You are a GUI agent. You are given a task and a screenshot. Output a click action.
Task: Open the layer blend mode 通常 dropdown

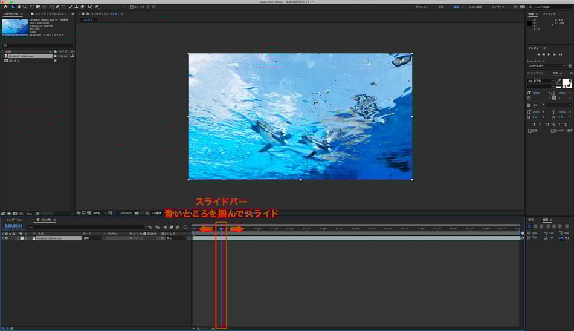[x=92, y=238]
